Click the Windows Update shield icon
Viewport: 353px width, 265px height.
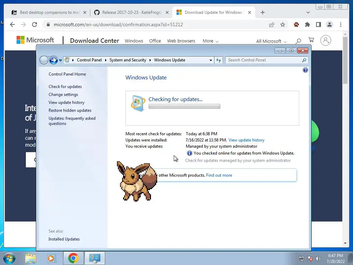pos(138,104)
